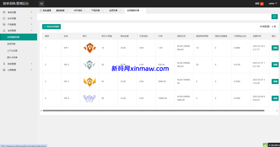Close the 会员等级列表 tab
Viewport: 280px width, 147px height.
click(142, 11)
